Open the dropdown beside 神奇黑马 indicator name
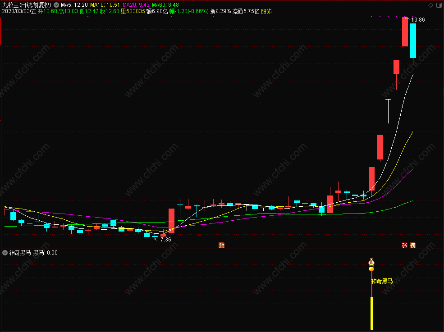The image size is (444, 332). pyautogui.click(x=5, y=252)
